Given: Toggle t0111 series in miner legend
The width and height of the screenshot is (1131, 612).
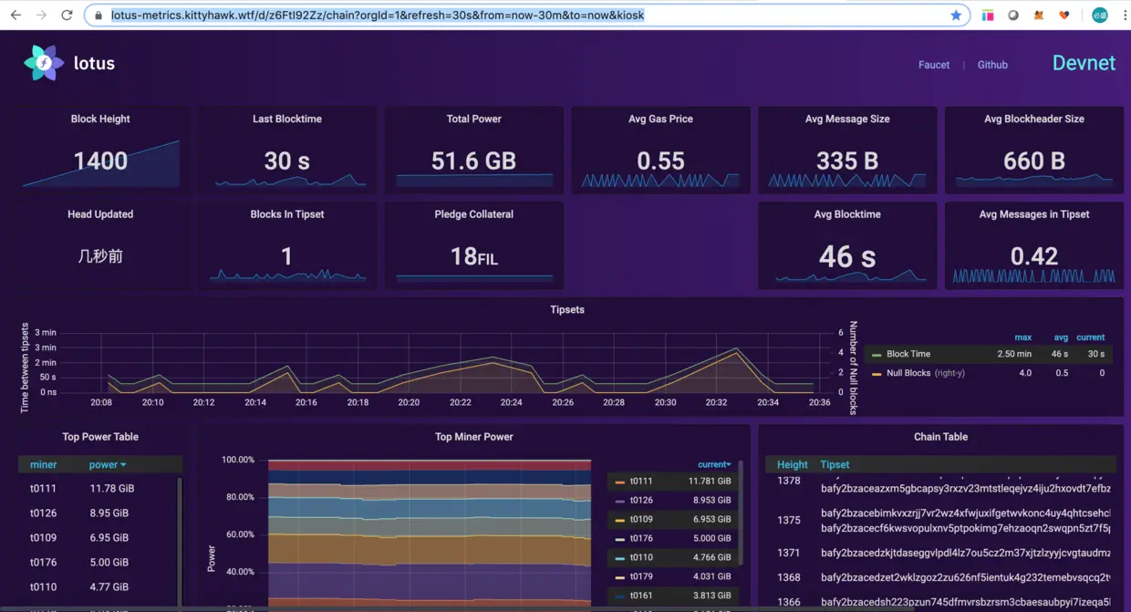Looking at the screenshot, I should [641, 481].
